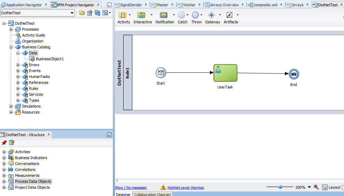This screenshot has height=196, width=344.
Task: Expand the HumanTasks folder
Action: coord(18,77)
